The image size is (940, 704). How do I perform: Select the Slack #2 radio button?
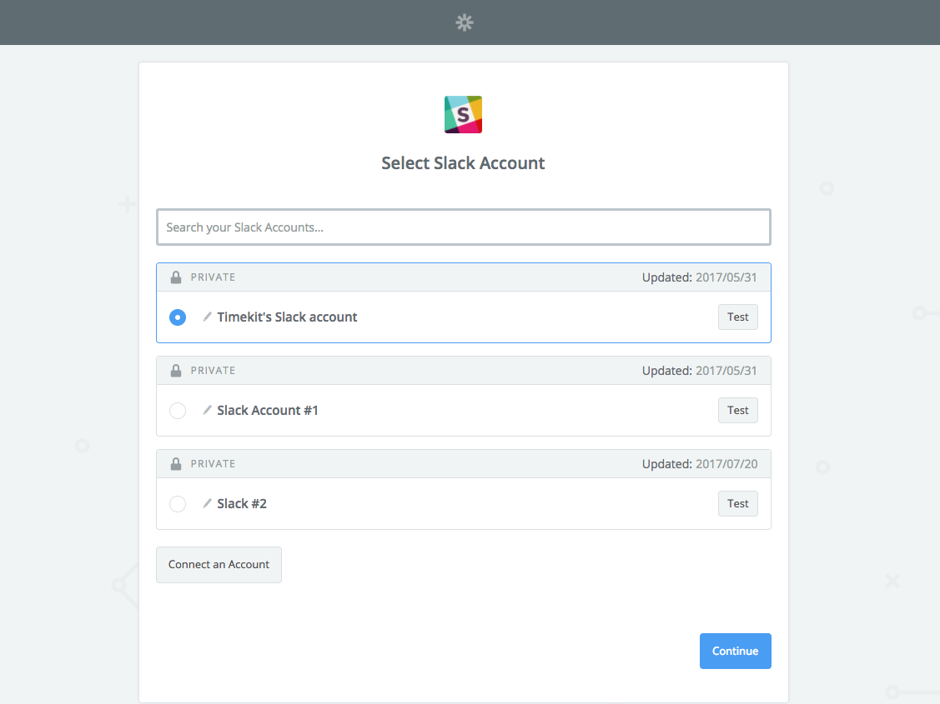pos(178,504)
